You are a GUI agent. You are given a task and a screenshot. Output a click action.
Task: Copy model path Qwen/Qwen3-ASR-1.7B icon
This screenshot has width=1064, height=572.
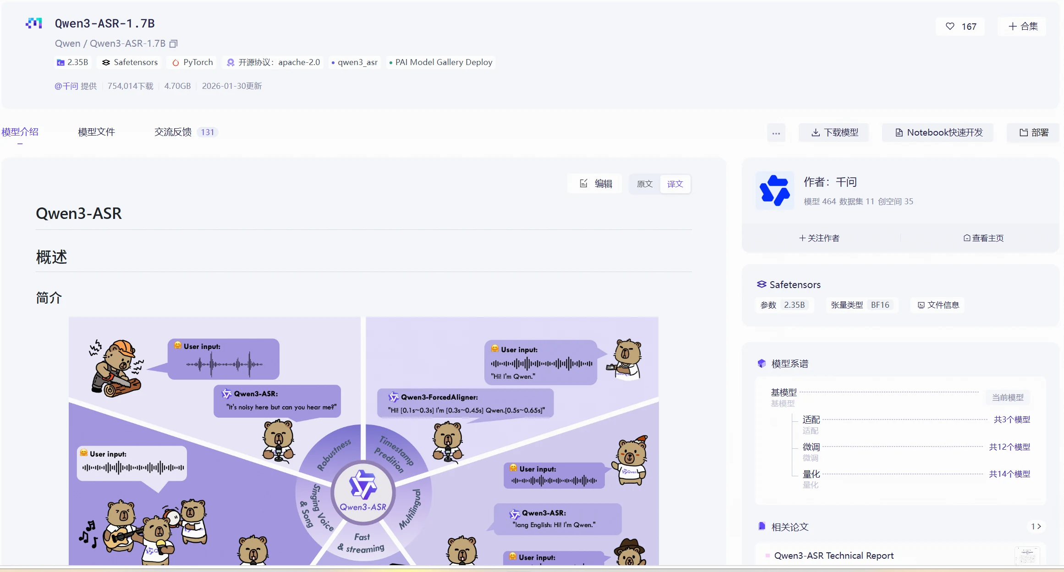click(173, 44)
